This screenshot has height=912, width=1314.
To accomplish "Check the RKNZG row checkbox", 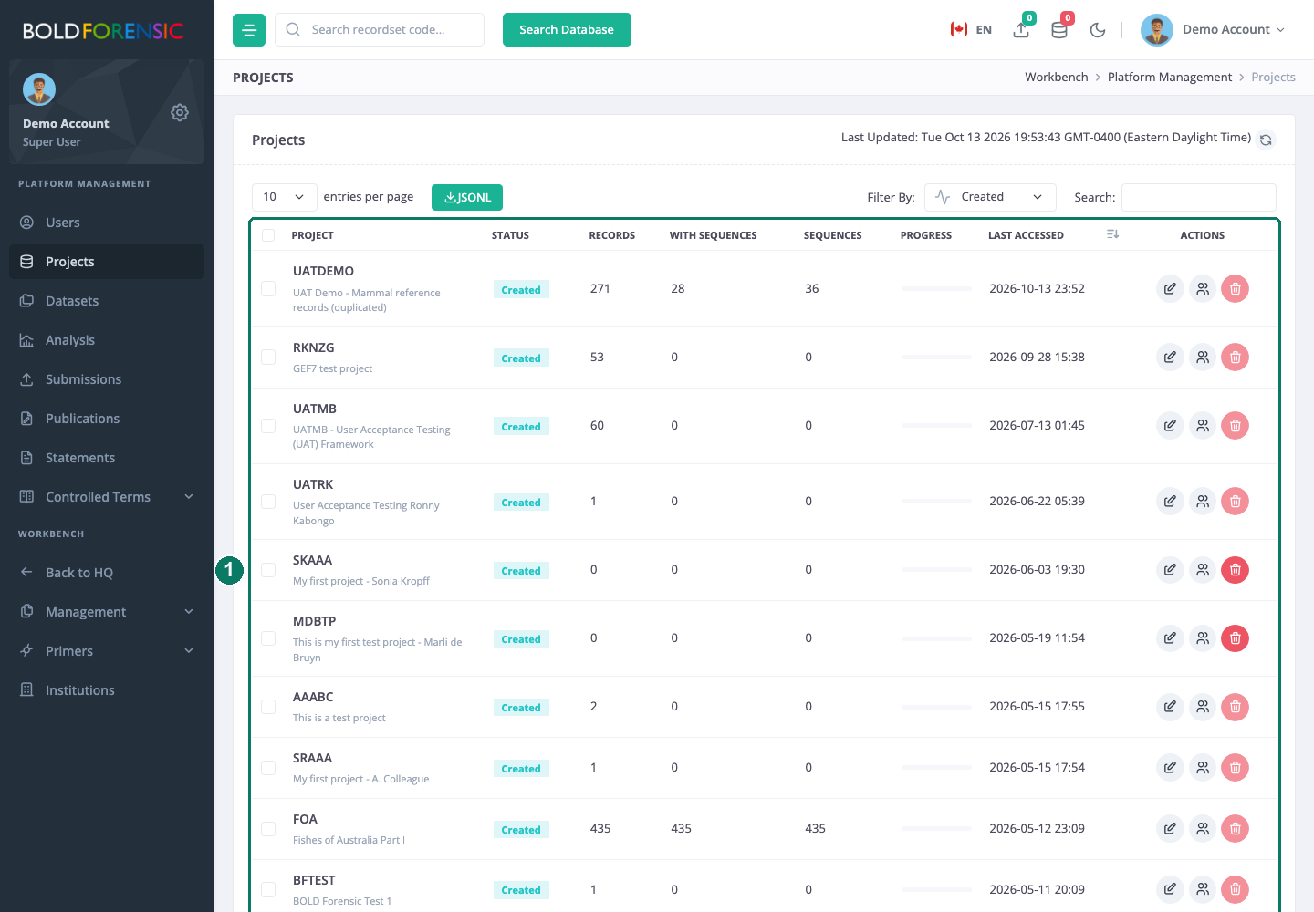I will pos(268,358).
